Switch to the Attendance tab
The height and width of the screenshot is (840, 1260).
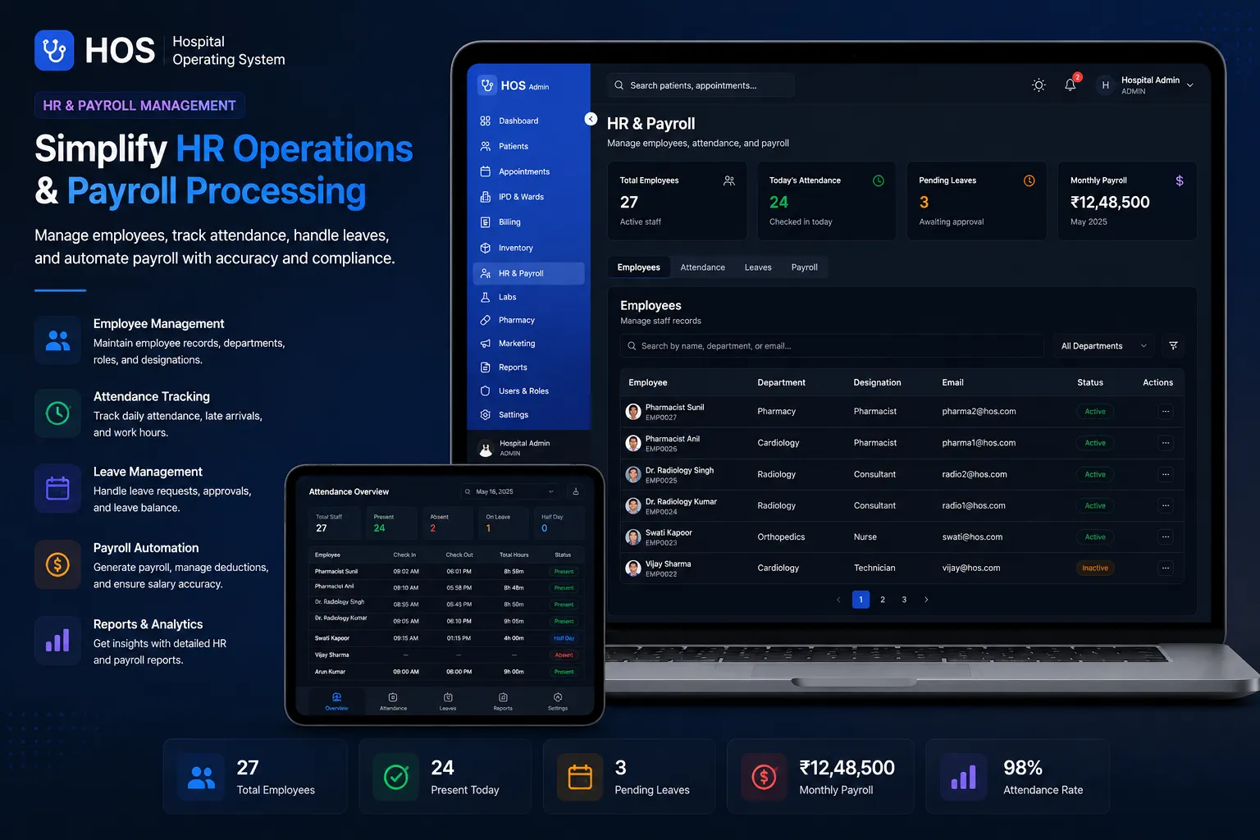[x=702, y=267]
